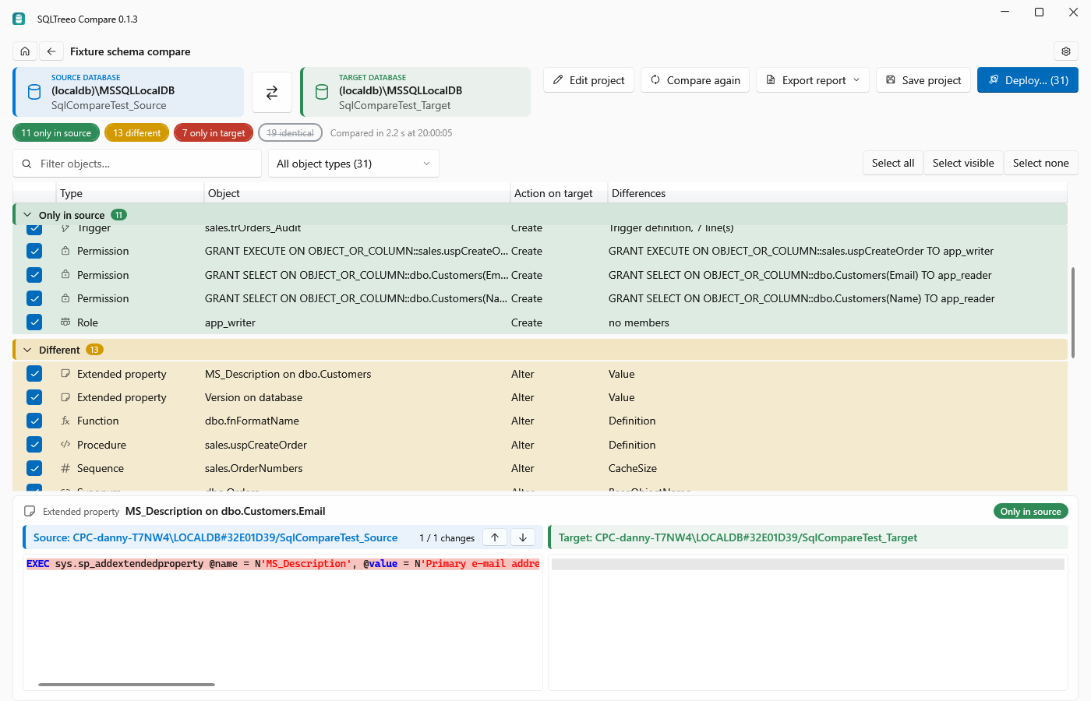Click the Function icon for dbo.fnFormatName
The image size is (1091, 701).
(x=65, y=421)
